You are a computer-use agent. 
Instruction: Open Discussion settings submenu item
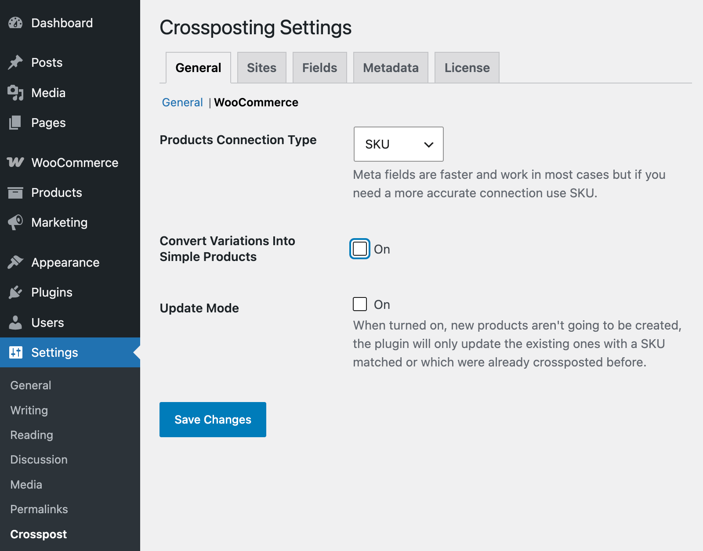click(39, 460)
